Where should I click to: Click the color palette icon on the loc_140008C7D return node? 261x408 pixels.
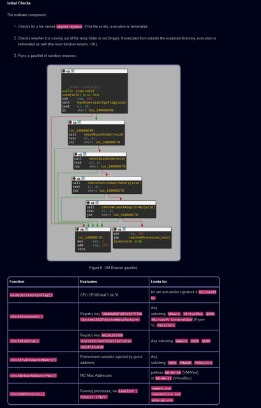point(78,229)
